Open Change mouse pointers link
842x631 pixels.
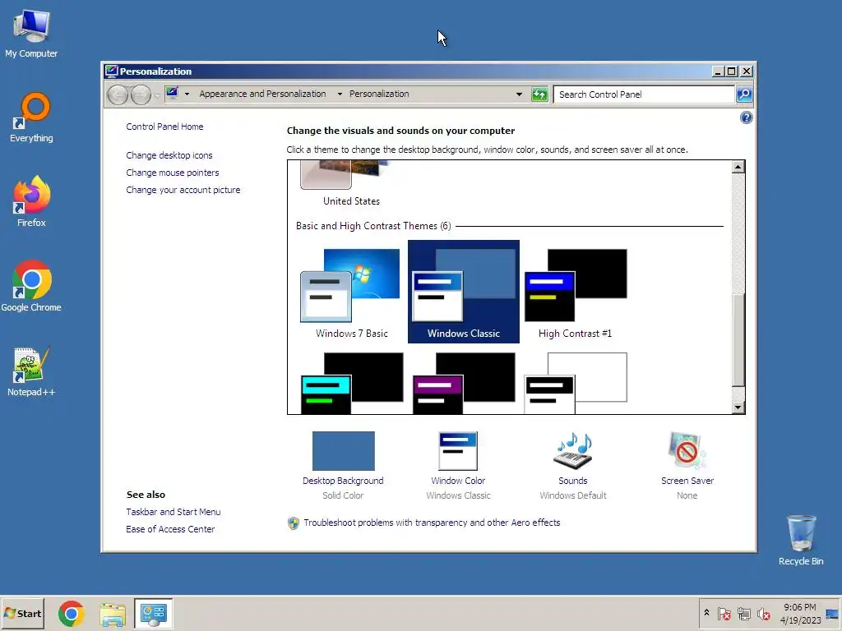coord(173,173)
